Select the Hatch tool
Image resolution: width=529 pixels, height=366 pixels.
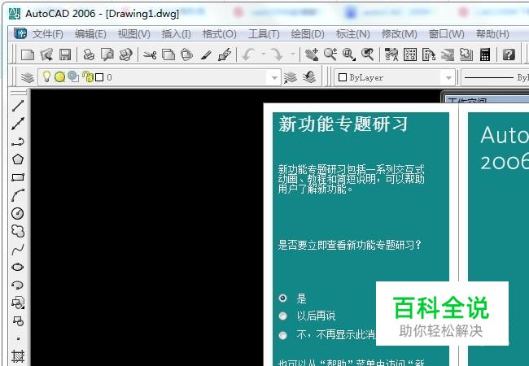click(18, 356)
